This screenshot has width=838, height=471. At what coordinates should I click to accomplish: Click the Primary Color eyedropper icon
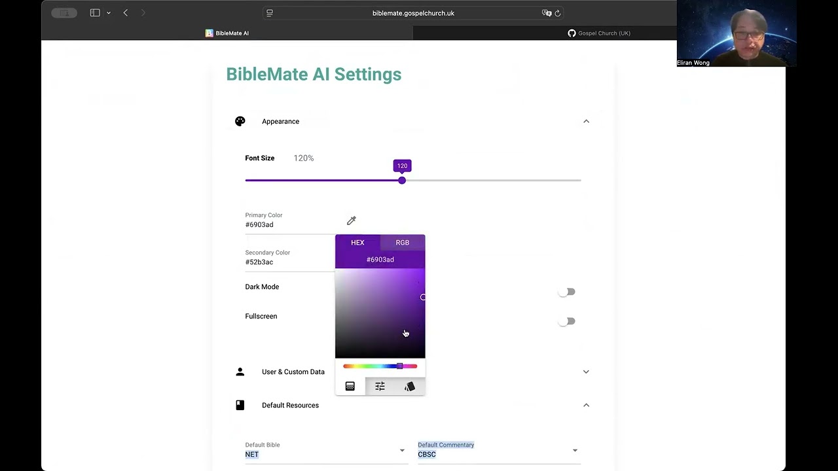pos(352,220)
